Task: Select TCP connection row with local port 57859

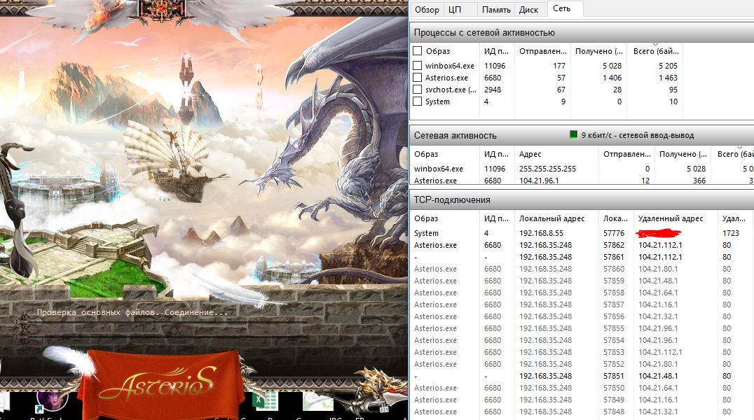Action: click(x=582, y=281)
